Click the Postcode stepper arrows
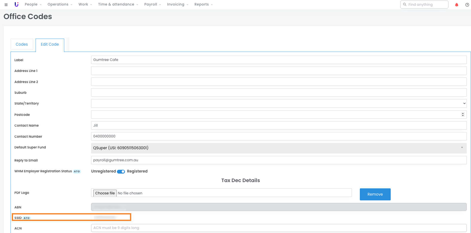471x233 pixels. pyautogui.click(x=463, y=115)
